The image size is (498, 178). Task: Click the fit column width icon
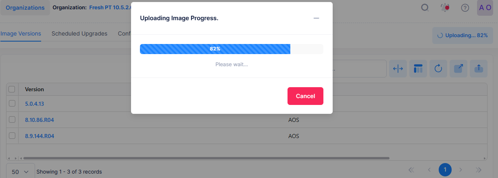pos(398,69)
